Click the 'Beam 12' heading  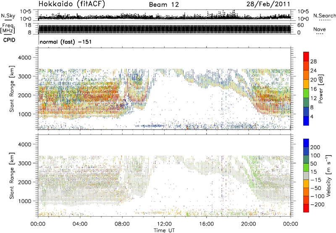pyautogui.click(x=164, y=5)
